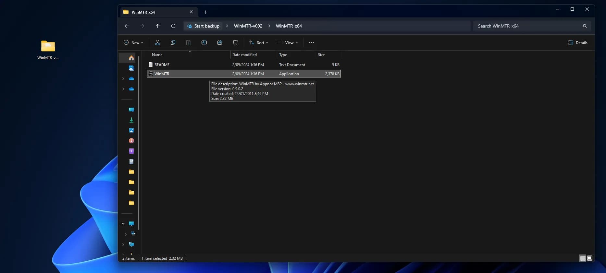Screen dimensions: 606x273
Task: Open Home in the navigation pane
Action: pos(131,58)
